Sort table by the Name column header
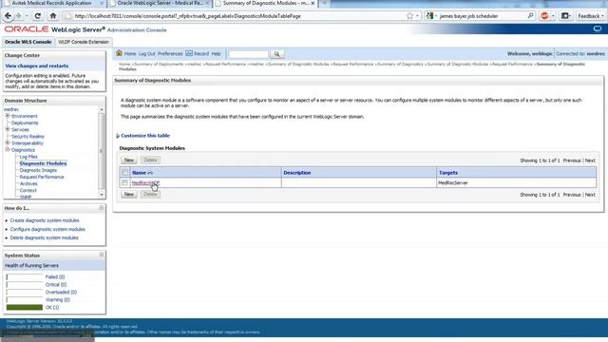 coord(139,173)
